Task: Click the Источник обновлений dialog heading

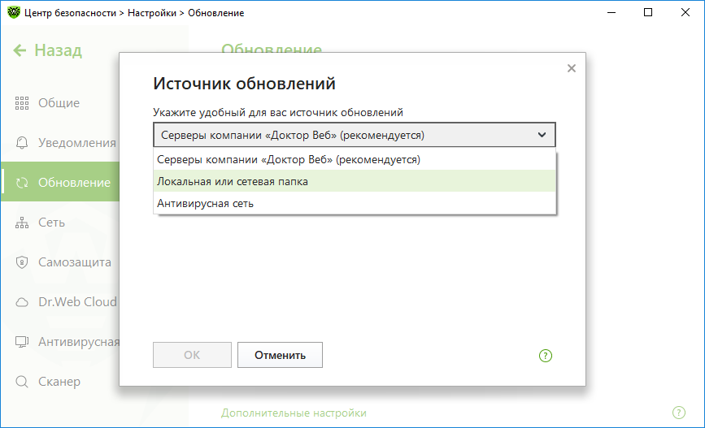Action: 244,84
